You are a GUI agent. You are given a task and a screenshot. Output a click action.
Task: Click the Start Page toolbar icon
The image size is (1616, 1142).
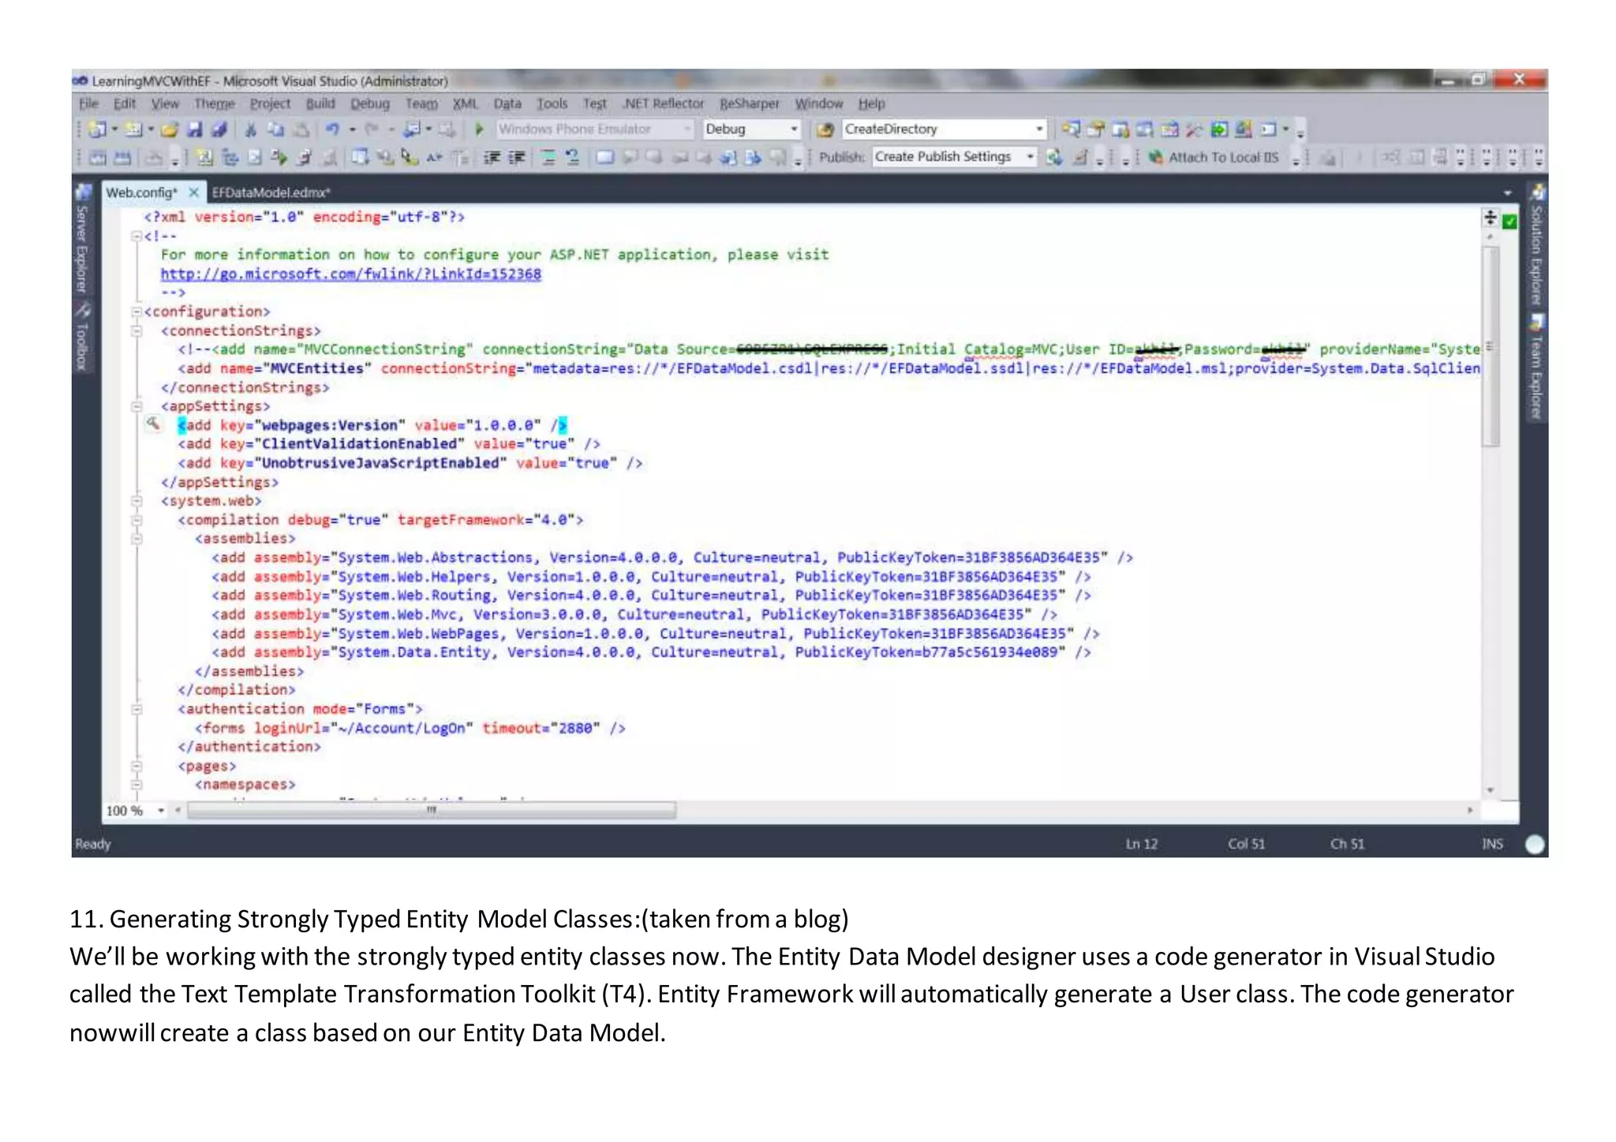1219,129
